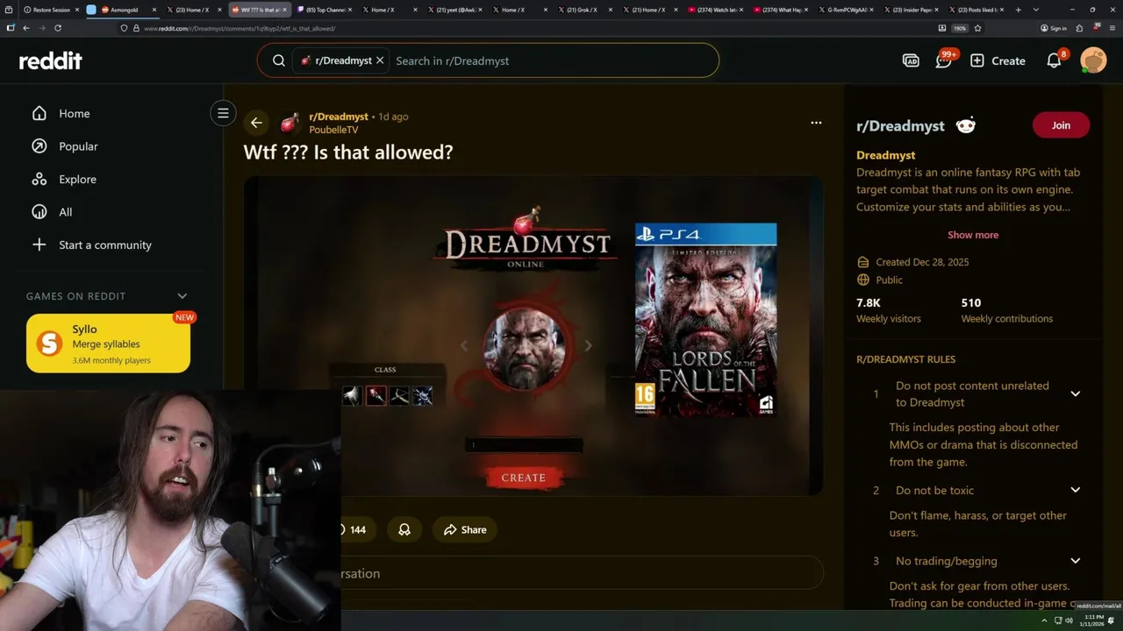Click the browser forward arrow
Image resolution: width=1123 pixels, height=631 pixels.
click(x=41, y=28)
